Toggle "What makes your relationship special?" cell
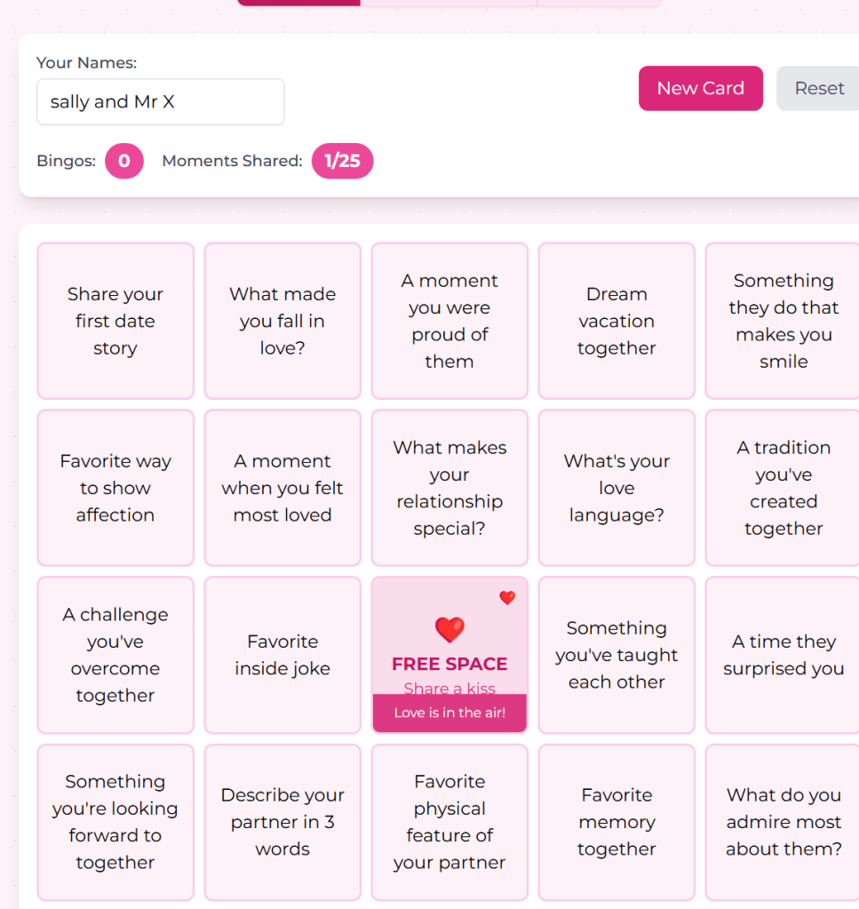Image resolution: width=859 pixels, height=909 pixels. tap(449, 488)
